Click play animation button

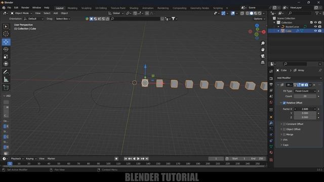pos(138,159)
